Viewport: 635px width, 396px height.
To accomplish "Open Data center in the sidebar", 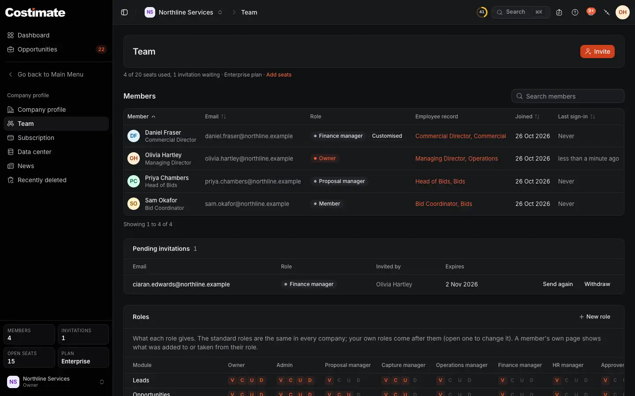I will (x=56, y=152).
